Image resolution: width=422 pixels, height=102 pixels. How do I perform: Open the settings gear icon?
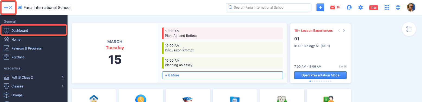(360, 8)
